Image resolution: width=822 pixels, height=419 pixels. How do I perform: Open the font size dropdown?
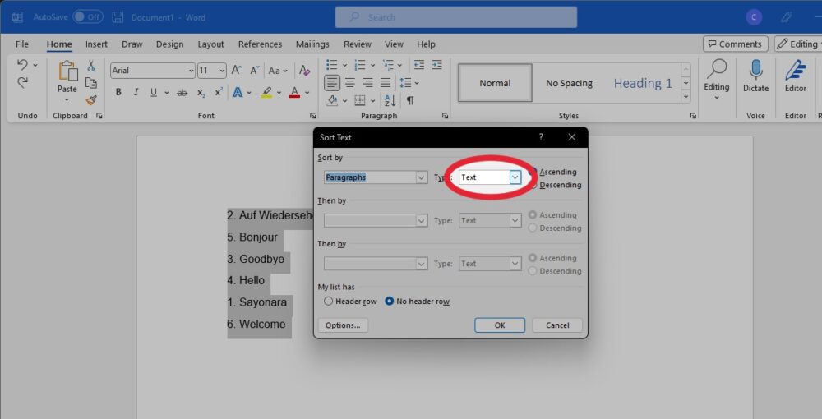223,71
